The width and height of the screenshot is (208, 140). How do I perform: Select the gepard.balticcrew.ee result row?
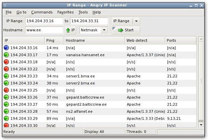[x=85, y=97]
